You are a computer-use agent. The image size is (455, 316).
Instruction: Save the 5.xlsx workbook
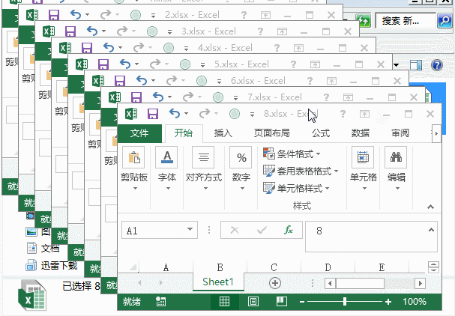pyautogui.click(x=103, y=64)
